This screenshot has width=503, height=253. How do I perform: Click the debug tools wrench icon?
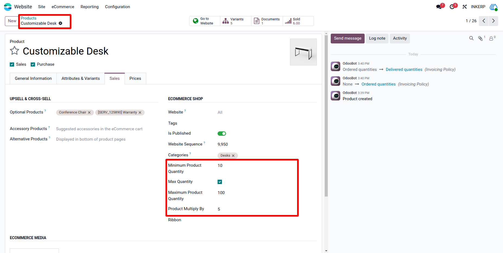(464, 7)
